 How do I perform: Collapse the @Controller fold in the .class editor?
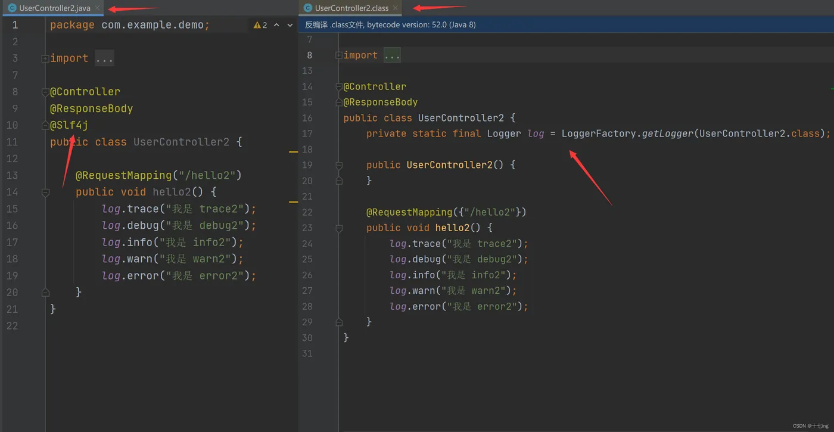339,86
